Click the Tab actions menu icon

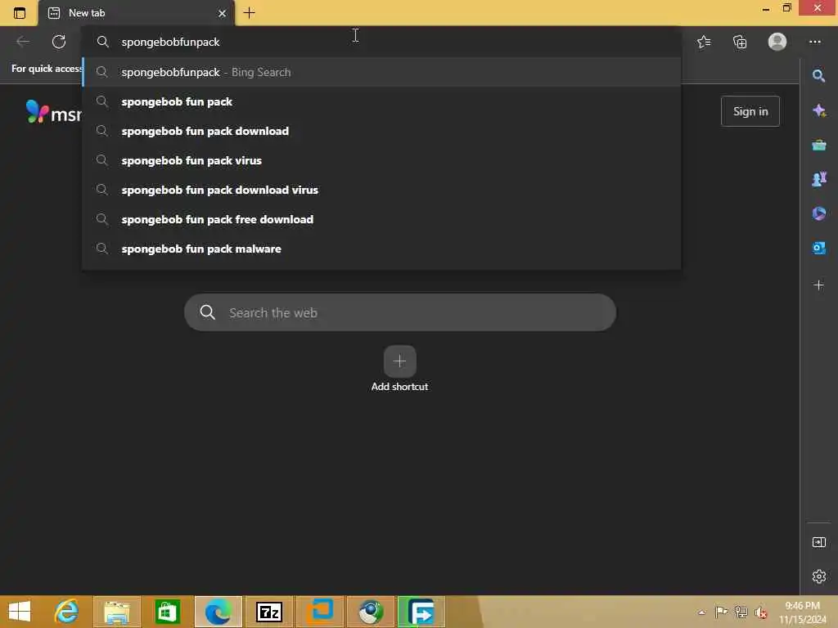20,13
